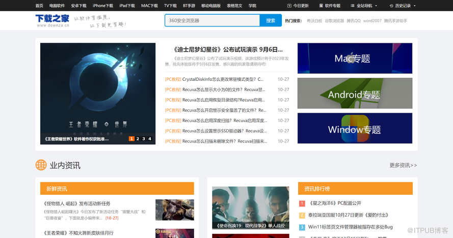Open Recuva怎么启用恢复目录结构 article

tap(224, 100)
